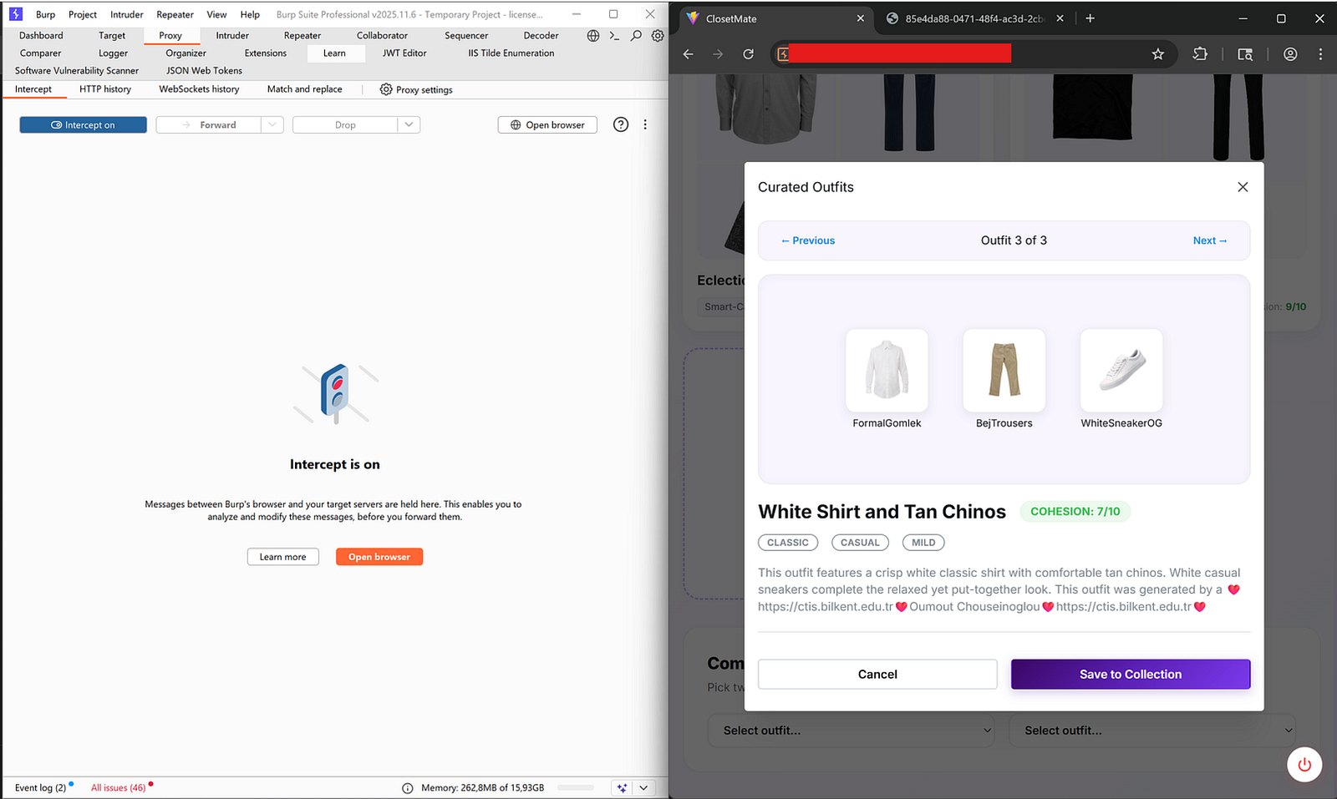Screen dimensions: 1337x799
Task: Close the Curated Outfits dialog
Action: coord(1242,187)
